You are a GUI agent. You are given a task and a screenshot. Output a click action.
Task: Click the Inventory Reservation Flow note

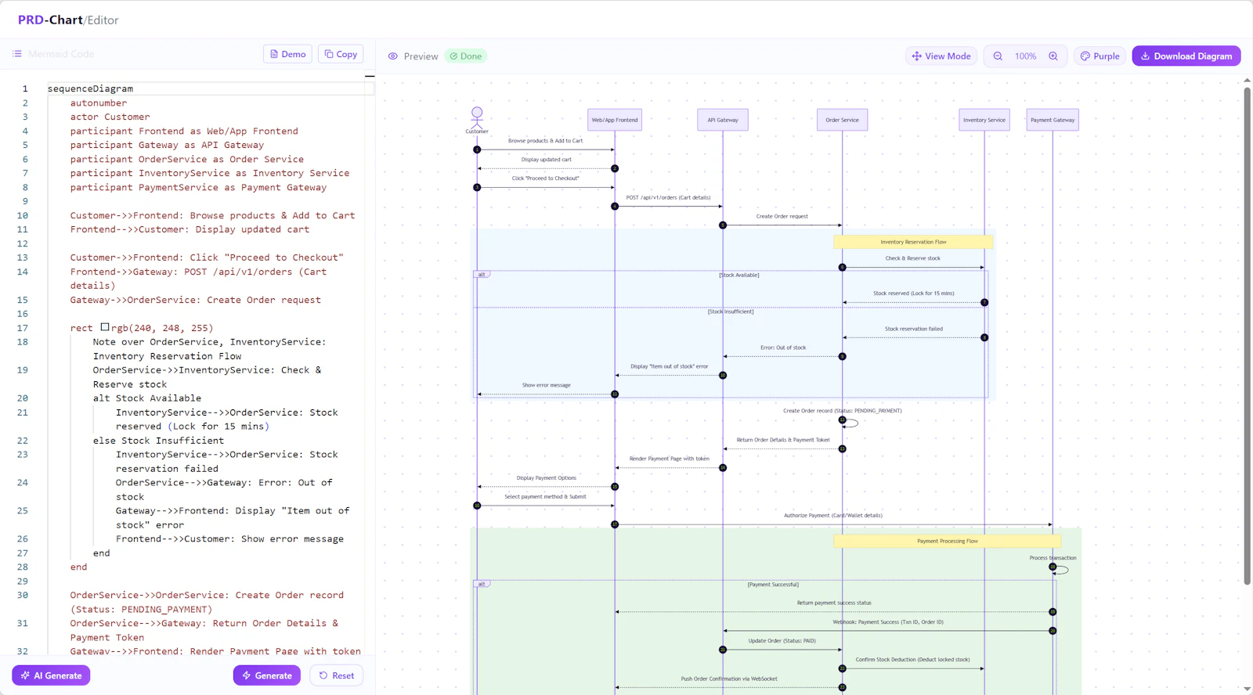tap(913, 242)
